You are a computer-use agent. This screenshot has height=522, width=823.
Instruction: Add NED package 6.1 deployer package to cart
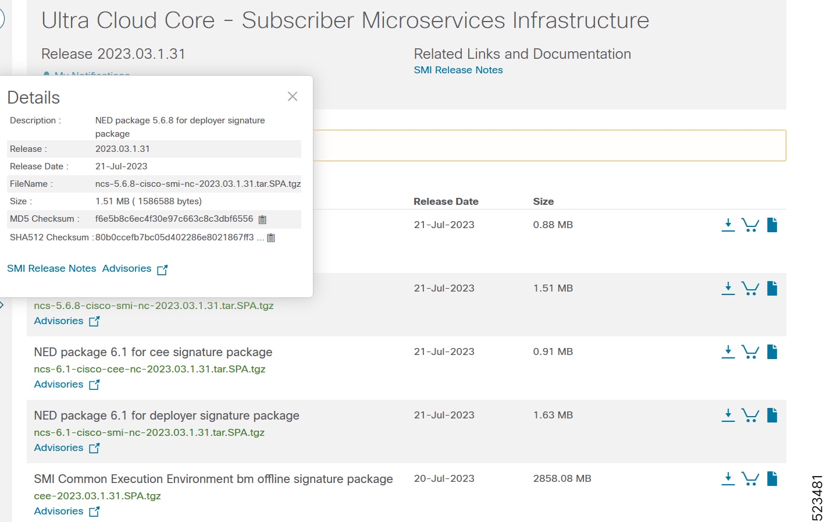[750, 415]
